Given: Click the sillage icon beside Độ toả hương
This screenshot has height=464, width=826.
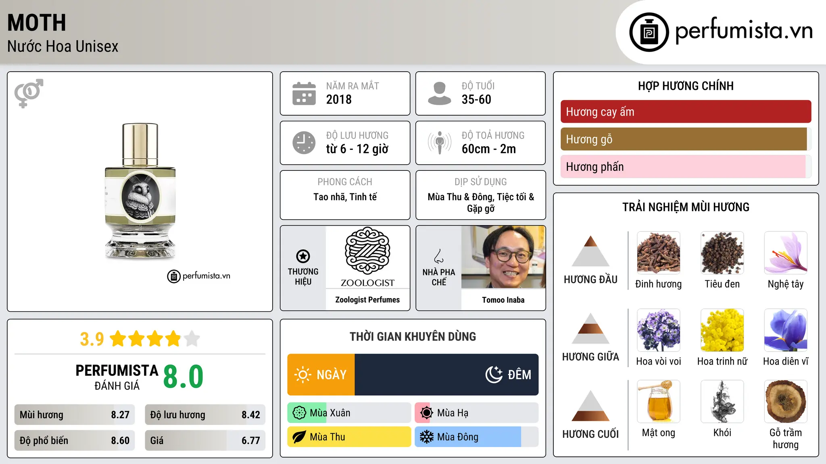Looking at the screenshot, I should click(x=440, y=143).
